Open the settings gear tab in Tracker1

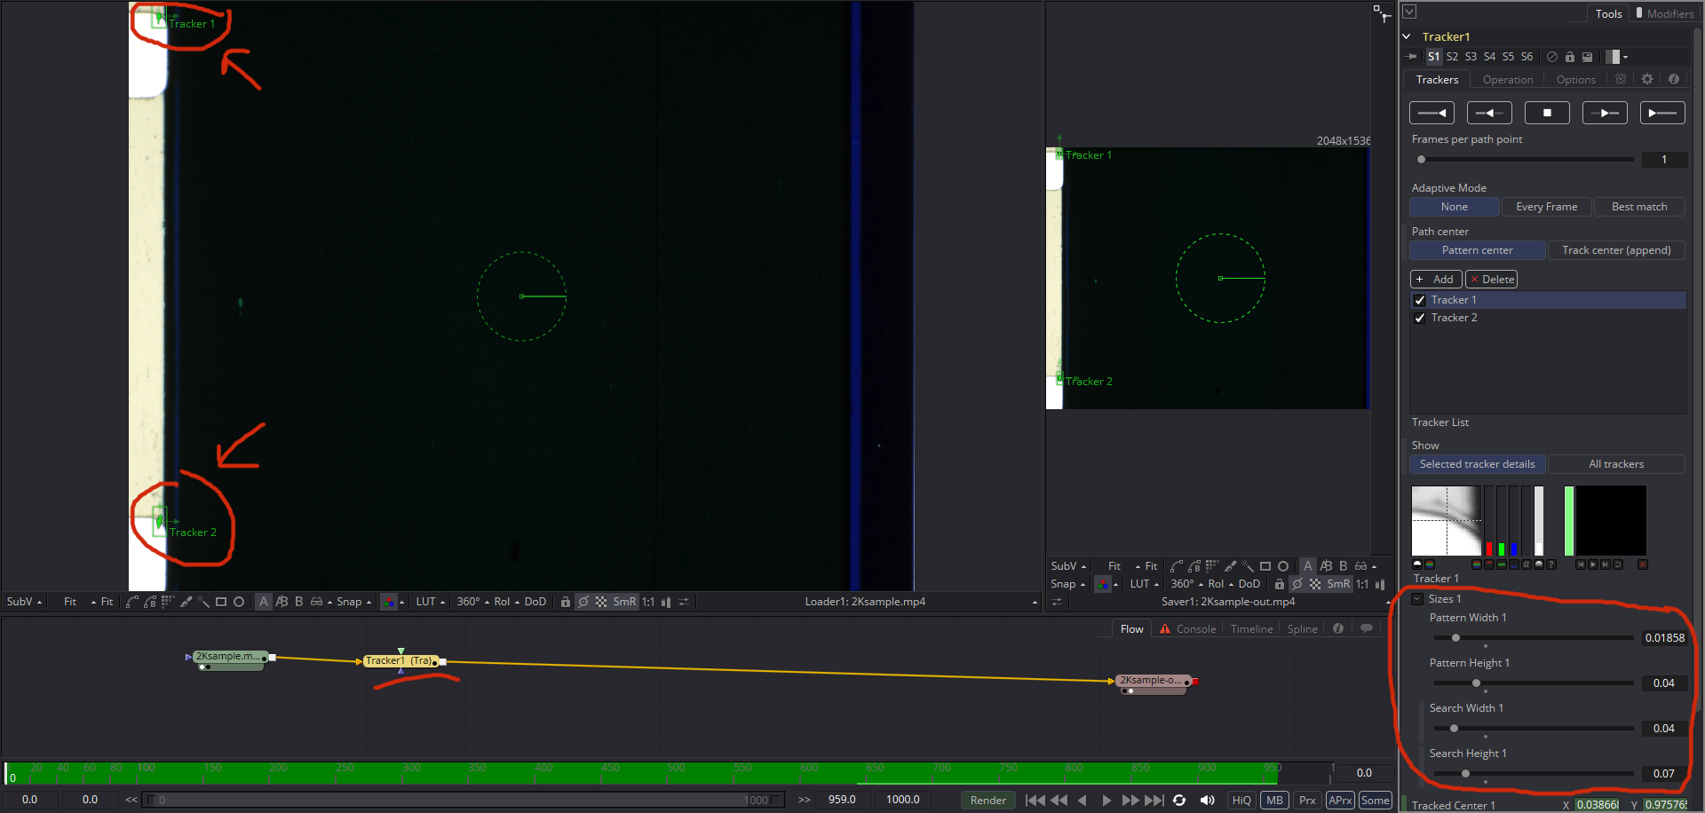[x=1647, y=79]
